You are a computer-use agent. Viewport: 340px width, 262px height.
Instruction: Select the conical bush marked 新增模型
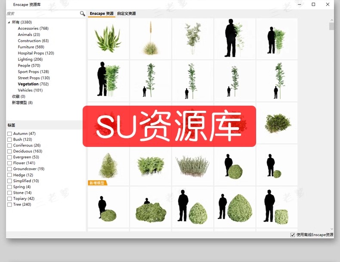tap(108, 165)
